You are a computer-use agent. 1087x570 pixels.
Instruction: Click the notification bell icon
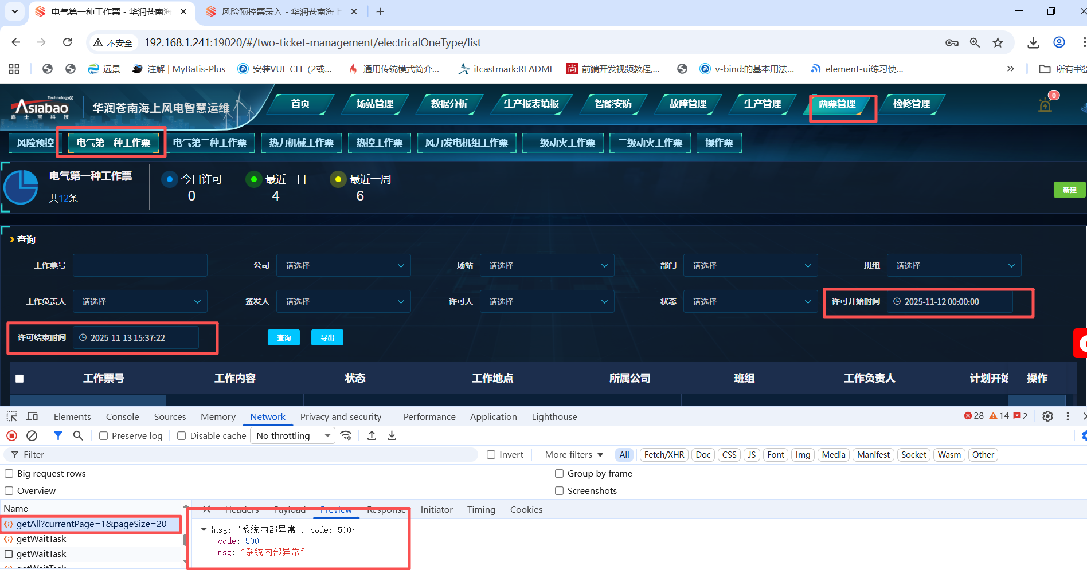point(1045,105)
